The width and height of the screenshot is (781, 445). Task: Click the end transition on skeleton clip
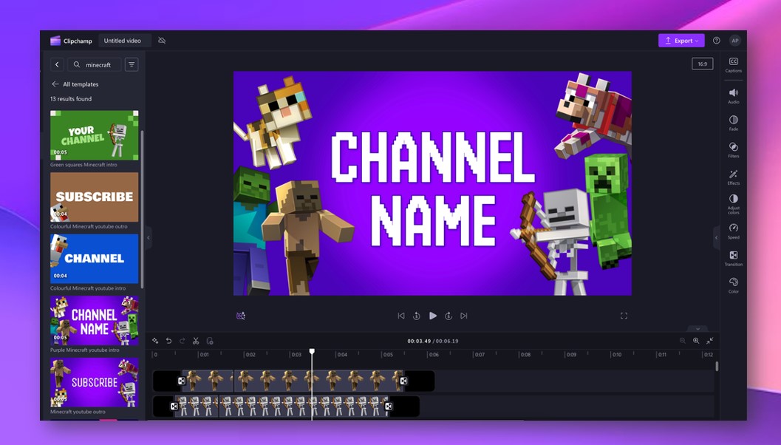coord(389,406)
